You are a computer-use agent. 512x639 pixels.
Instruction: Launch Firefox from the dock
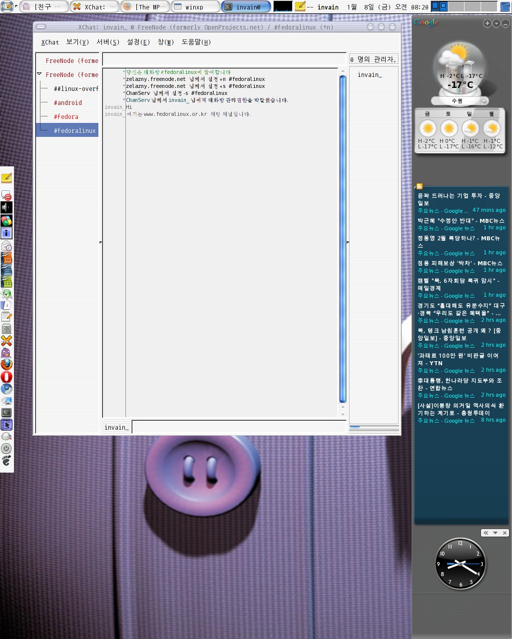point(6,365)
